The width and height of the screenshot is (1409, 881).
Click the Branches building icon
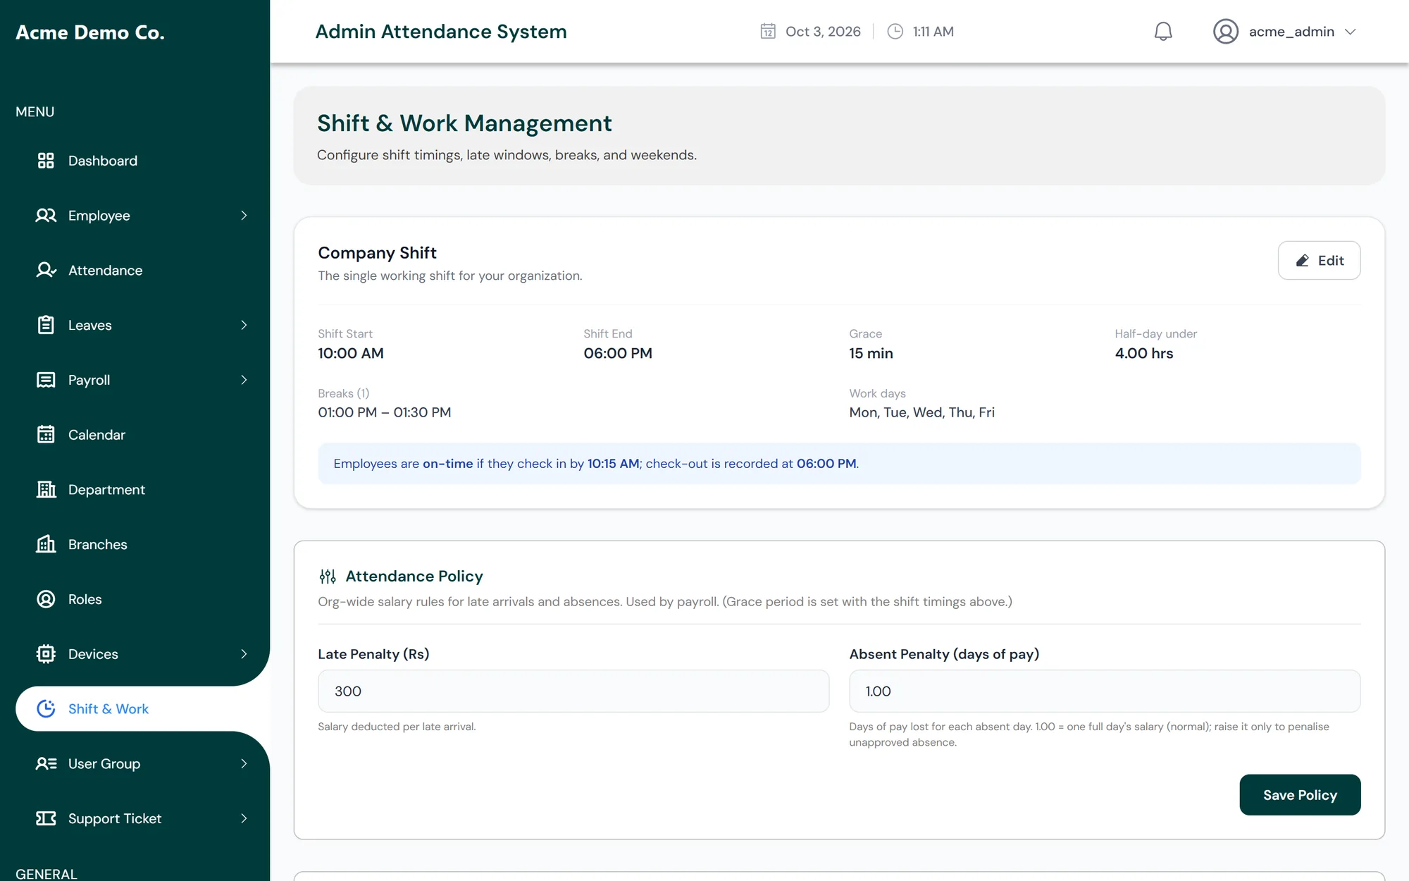click(46, 544)
